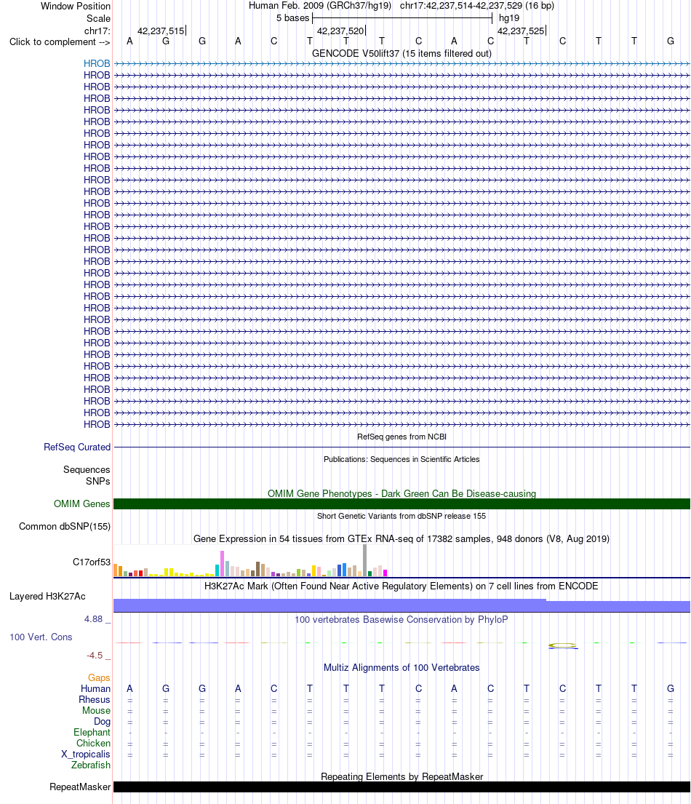Click the dark green OMIM Genes bar
The width and height of the screenshot is (691, 804).
(x=402, y=504)
